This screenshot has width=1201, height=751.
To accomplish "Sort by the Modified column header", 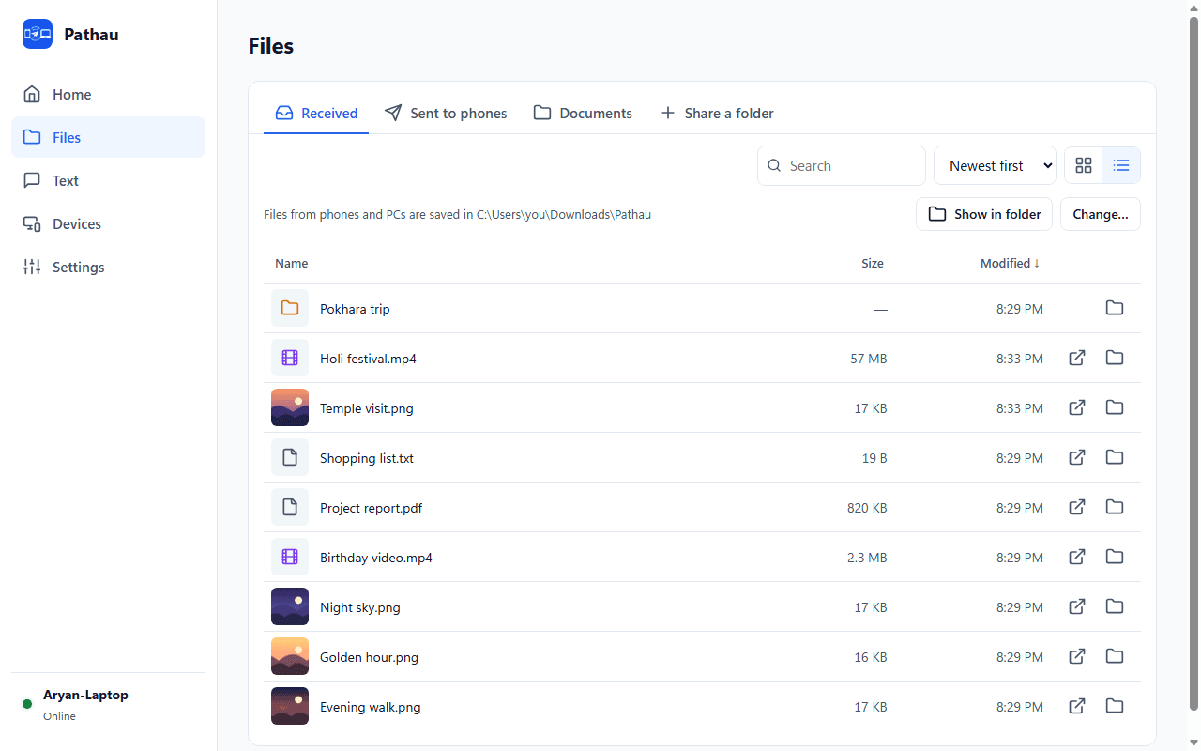I will (1010, 264).
